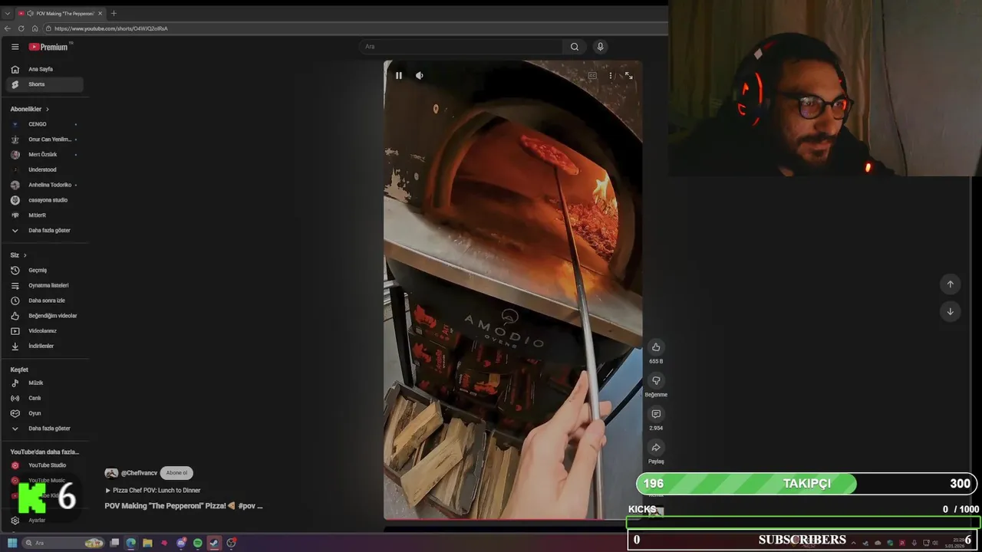
Task: Open Microsoft Edge from the taskbar
Action: [x=131, y=543]
